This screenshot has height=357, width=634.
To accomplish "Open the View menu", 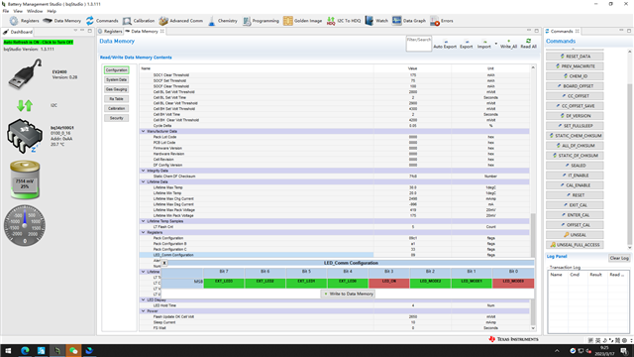I will click(18, 11).
